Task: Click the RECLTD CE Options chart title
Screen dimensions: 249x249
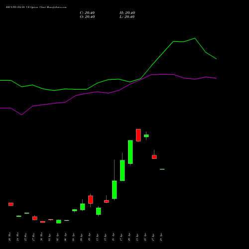Action: click(36, 7)
